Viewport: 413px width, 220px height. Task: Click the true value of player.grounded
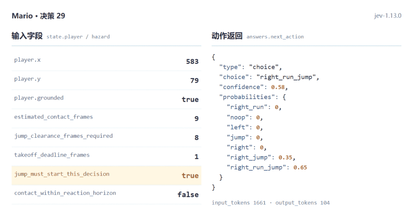[190, 99]
